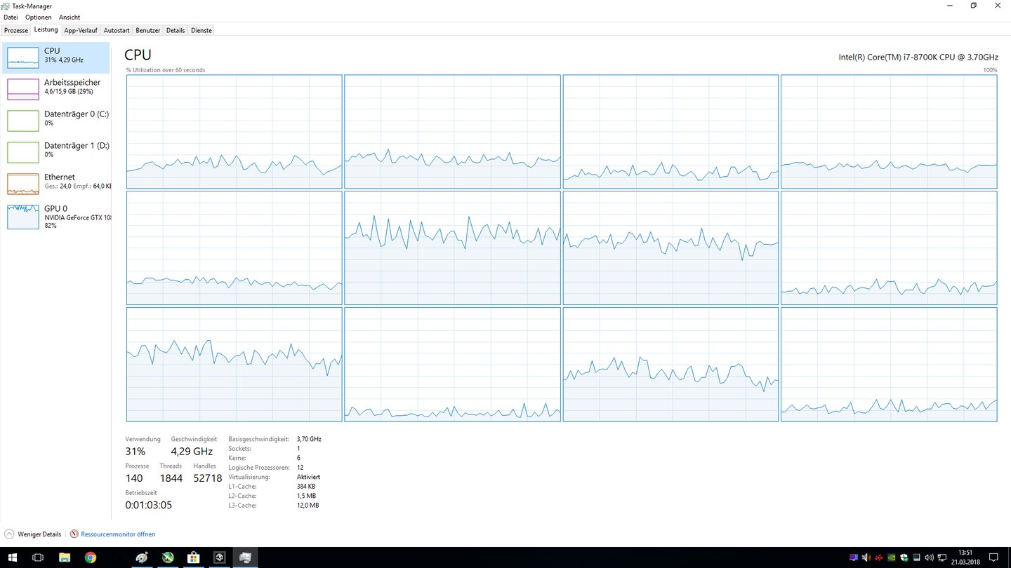Open Windows Defender shield tray icon

904,557
